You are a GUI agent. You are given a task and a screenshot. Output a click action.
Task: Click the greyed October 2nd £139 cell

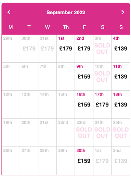coord(121,161)
